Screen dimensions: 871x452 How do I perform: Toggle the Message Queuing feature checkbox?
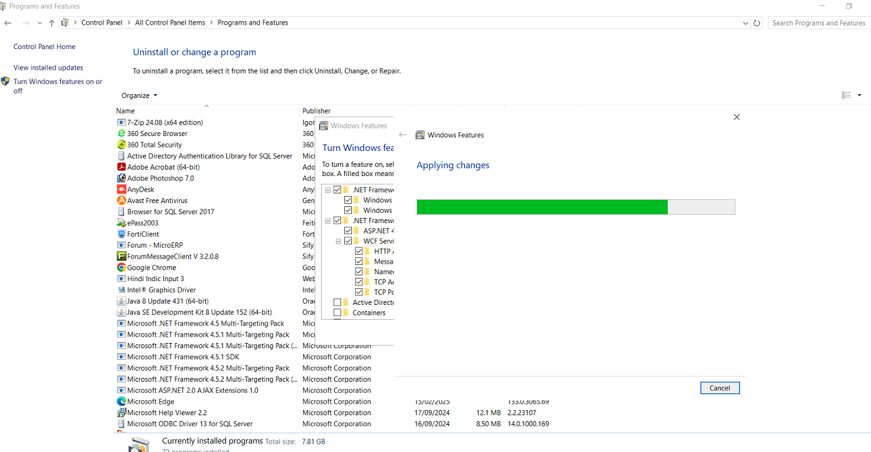(x=359, y=262)
